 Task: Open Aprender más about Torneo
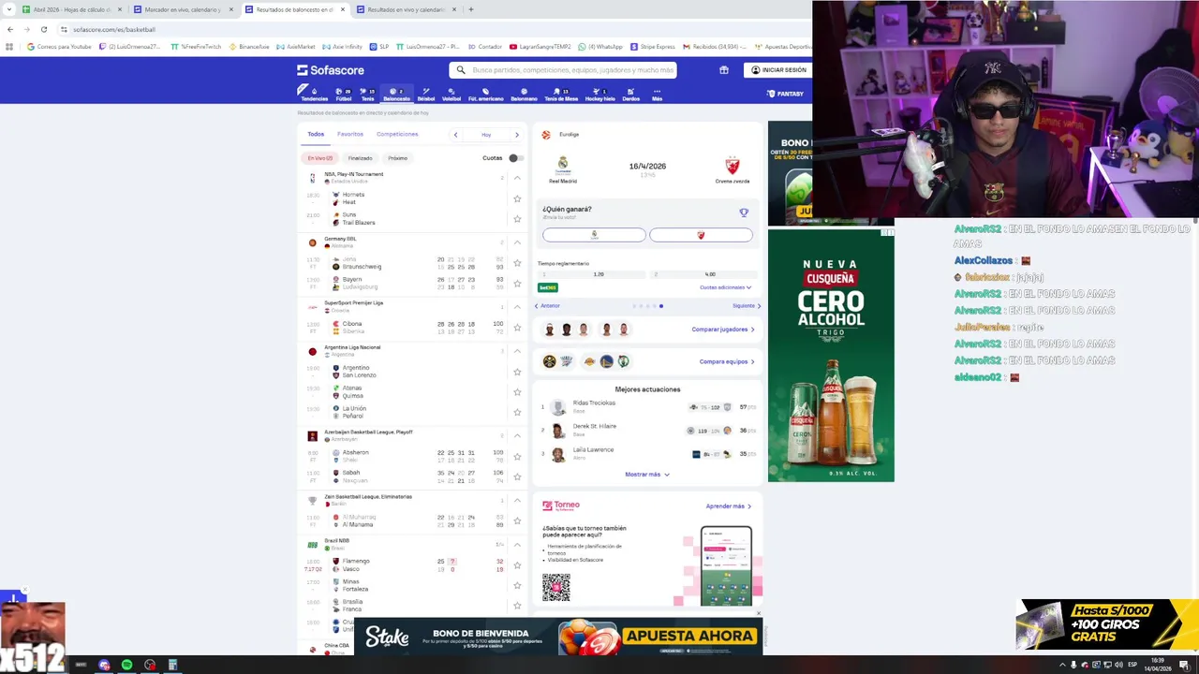(x=729, y=506)
